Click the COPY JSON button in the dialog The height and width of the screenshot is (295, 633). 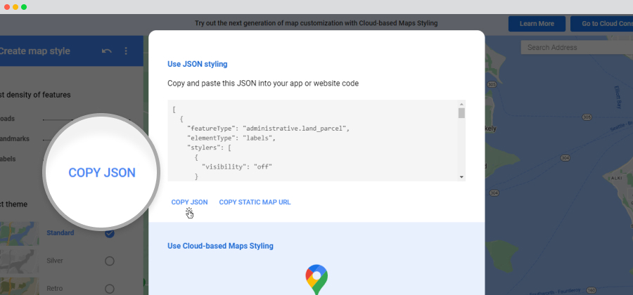pyautogui.click(x=189, y=202)
